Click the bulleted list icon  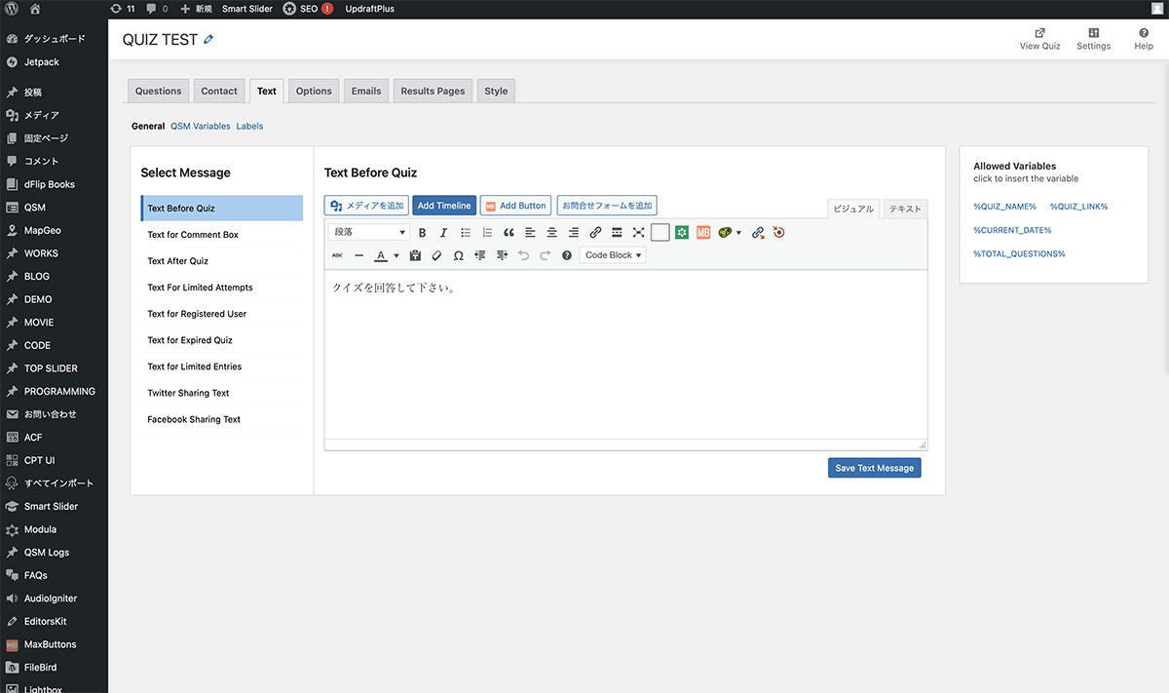click(x=466, y=233)
